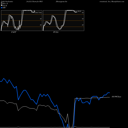
Task: Select the 'Daily Stochastics' title text
Action: coord(7,2)
